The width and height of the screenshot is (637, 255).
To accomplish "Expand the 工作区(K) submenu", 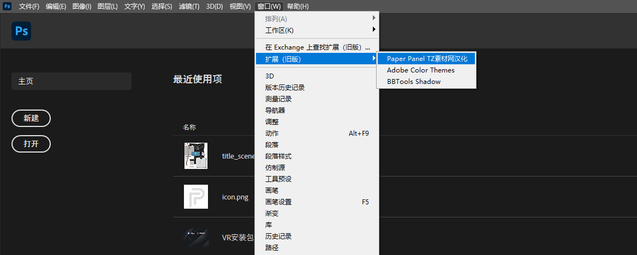I will tap(317, 30).
